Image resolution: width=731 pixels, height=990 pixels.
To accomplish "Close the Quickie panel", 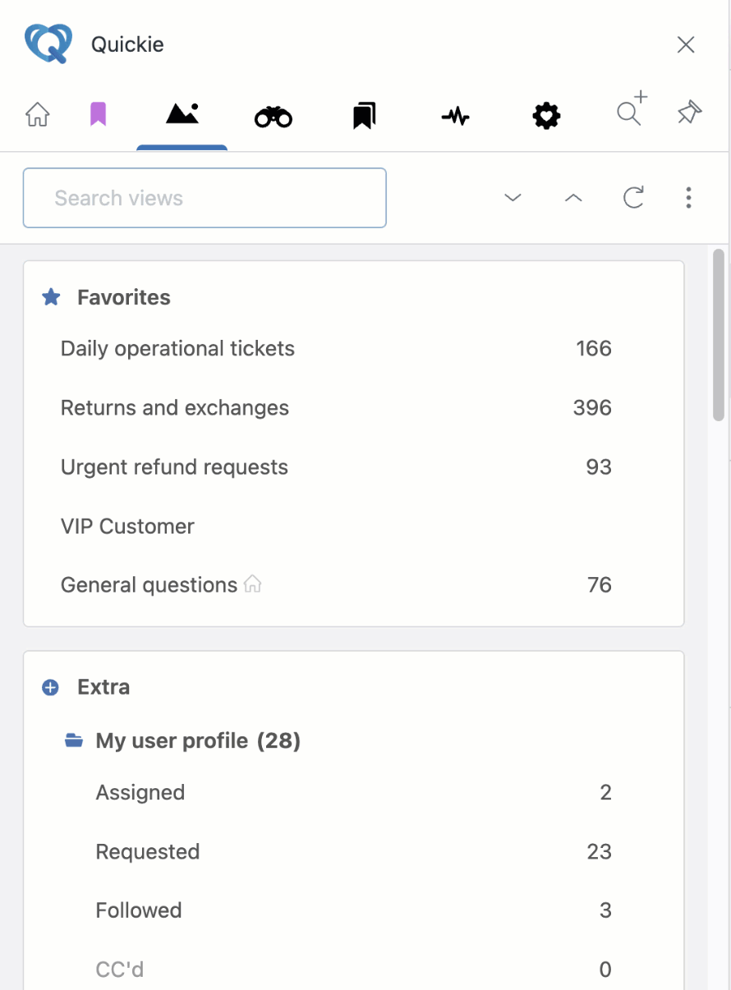I will [686, 45].
